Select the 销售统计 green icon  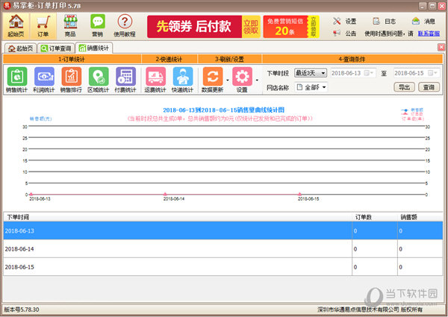[x=17, y=80]
